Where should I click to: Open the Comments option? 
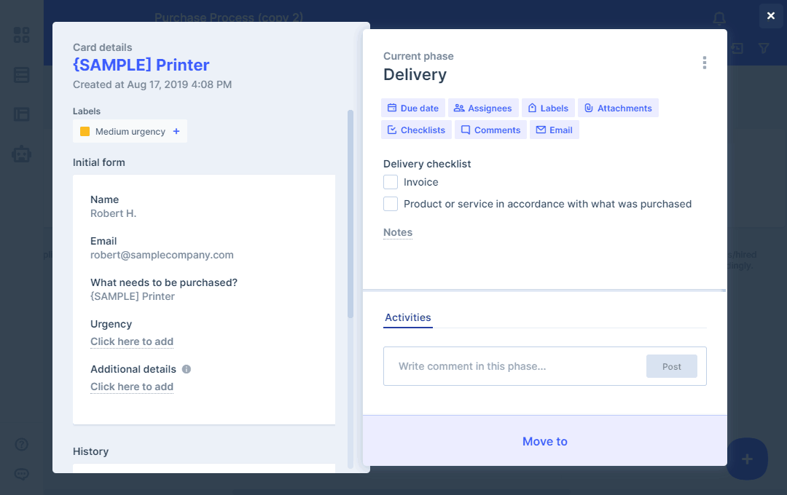point(490,130)
